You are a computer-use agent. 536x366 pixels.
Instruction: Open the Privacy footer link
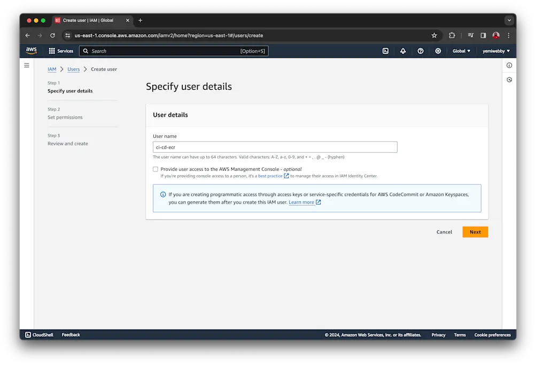(x=438, y=335)
